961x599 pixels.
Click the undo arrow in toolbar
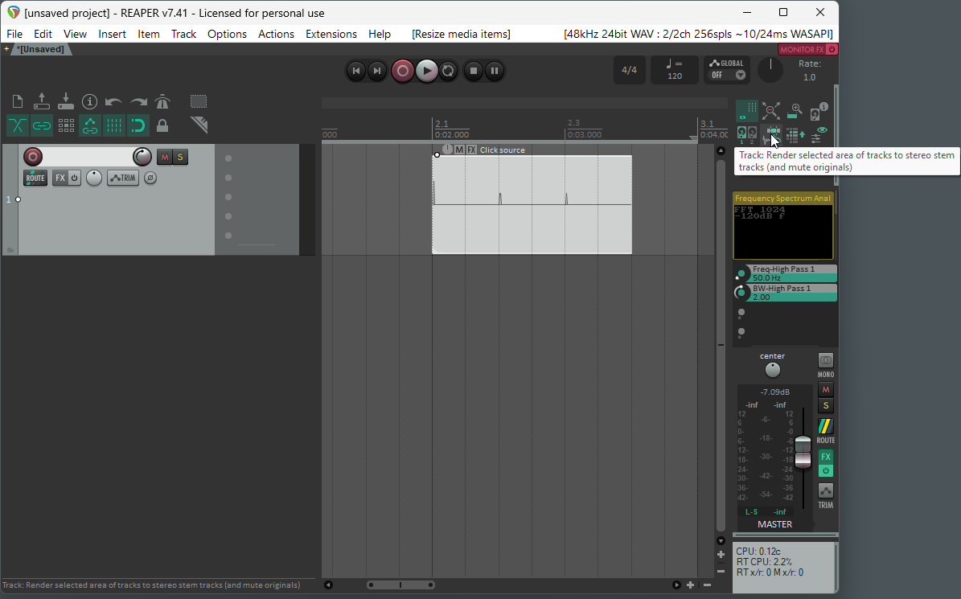[113, 101]
